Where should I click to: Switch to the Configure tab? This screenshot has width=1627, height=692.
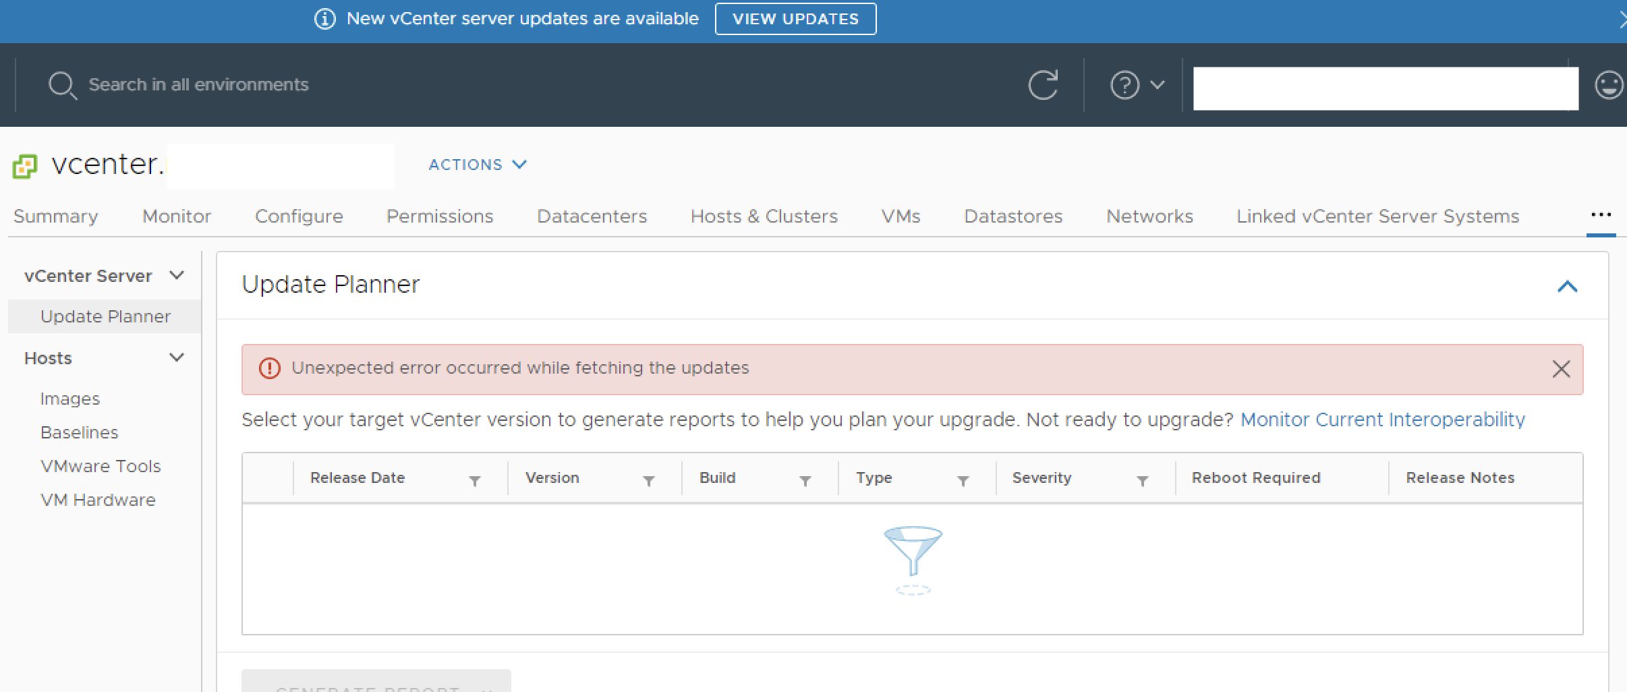[299, 217]
